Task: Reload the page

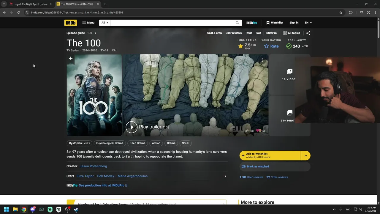Action: pyautogui.click(x=18, y=12)
